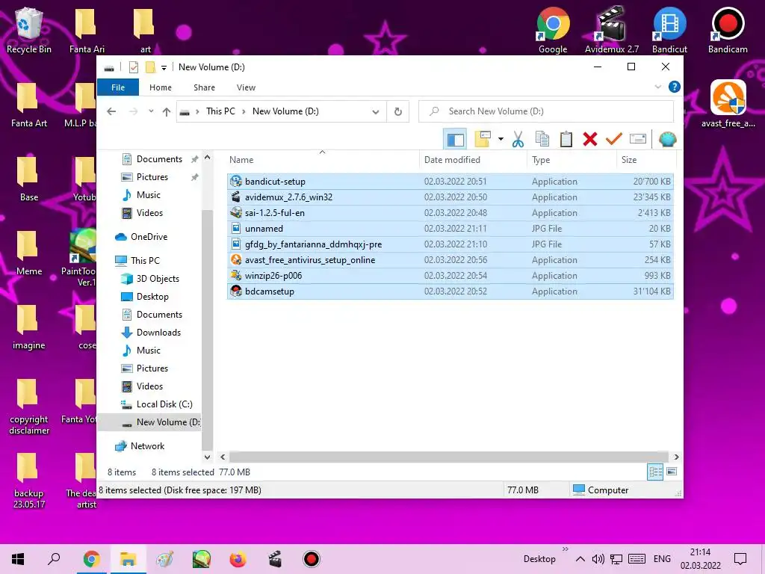Screen dimensions: 765x574
Task: Sort files by Date modified column
Action: (473, 160)
